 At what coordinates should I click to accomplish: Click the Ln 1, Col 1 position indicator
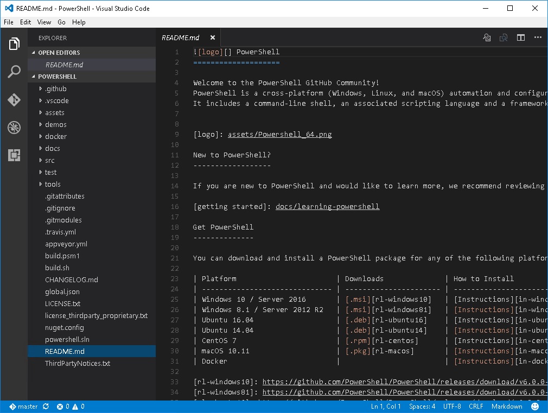click(x=385, y=406)
